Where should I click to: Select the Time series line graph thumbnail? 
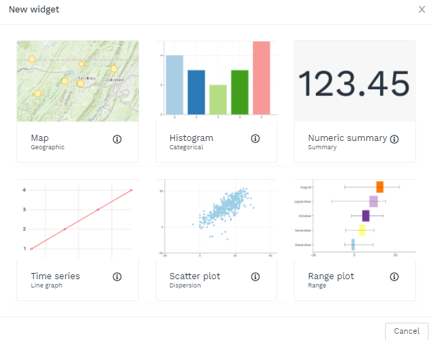[77, 218]
